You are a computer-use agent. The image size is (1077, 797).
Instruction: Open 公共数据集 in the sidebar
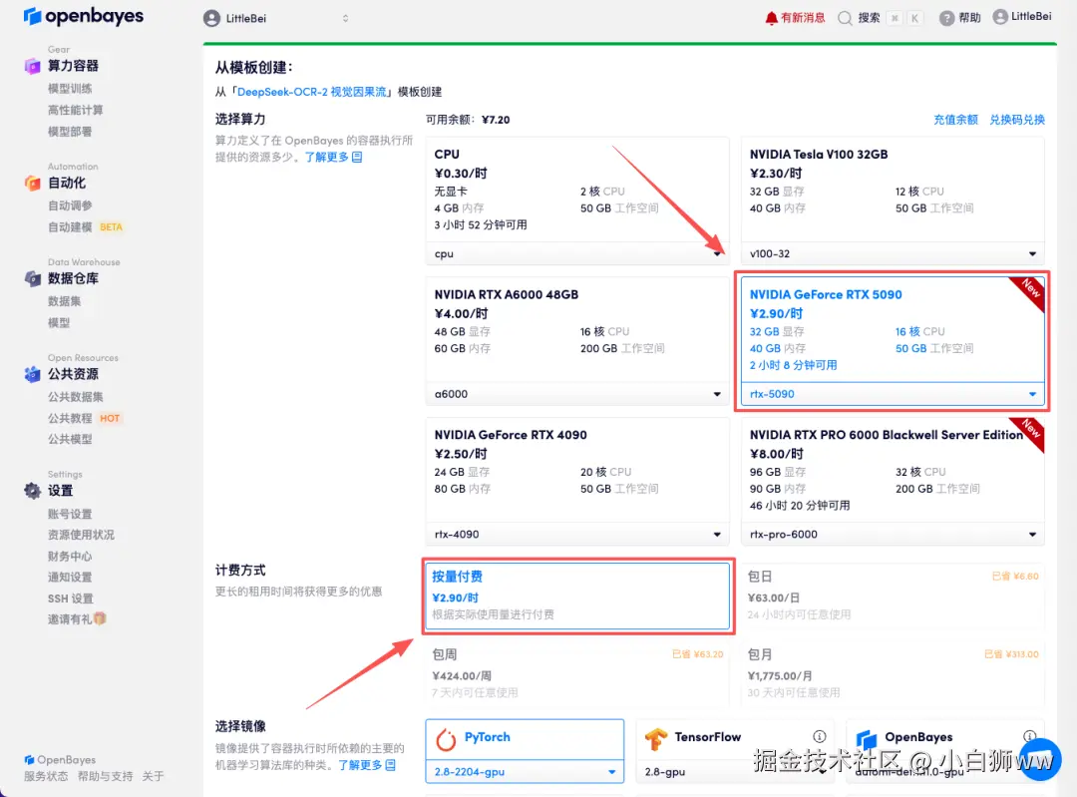[76, 396]
